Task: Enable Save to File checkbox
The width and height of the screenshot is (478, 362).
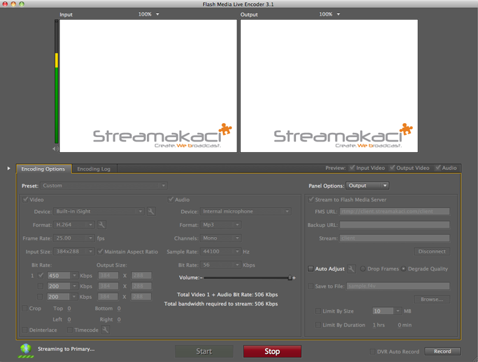Action: [x=311, y=286]
